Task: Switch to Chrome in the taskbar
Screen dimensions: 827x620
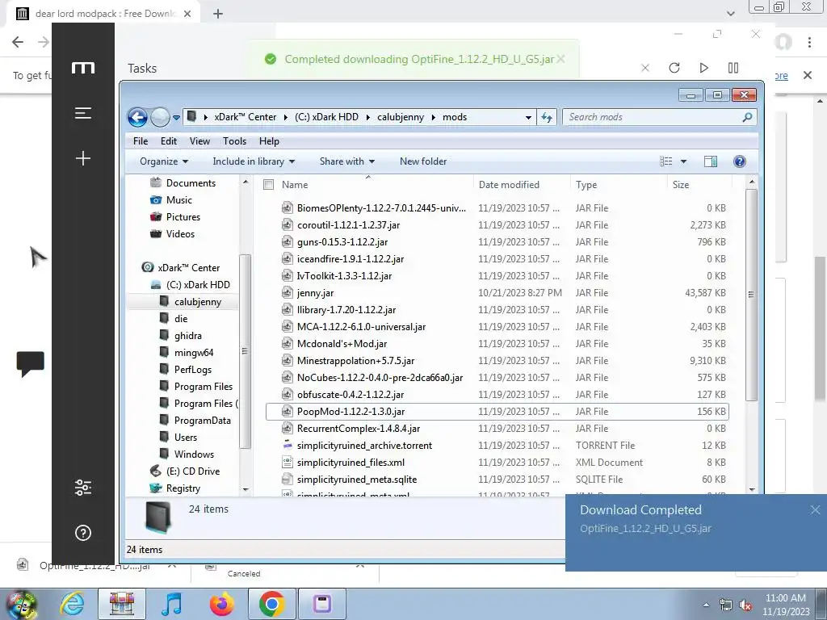Action: coord(271,604)
